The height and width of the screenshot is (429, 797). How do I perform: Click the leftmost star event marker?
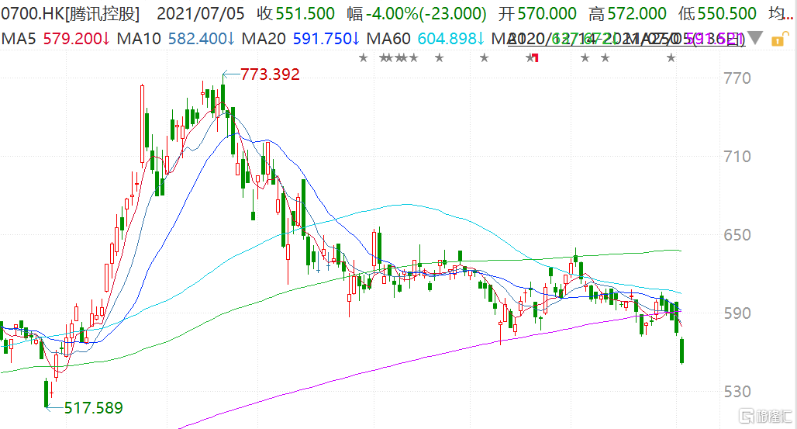362,58
